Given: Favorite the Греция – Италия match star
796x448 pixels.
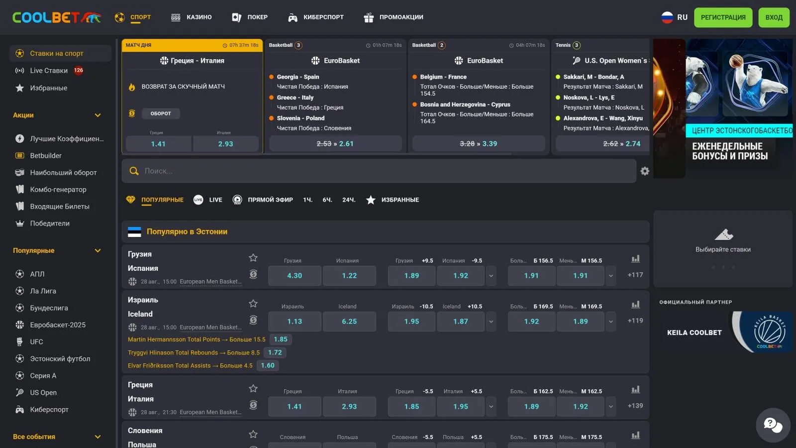Looking at the screenshot, I should click(253, 388).
